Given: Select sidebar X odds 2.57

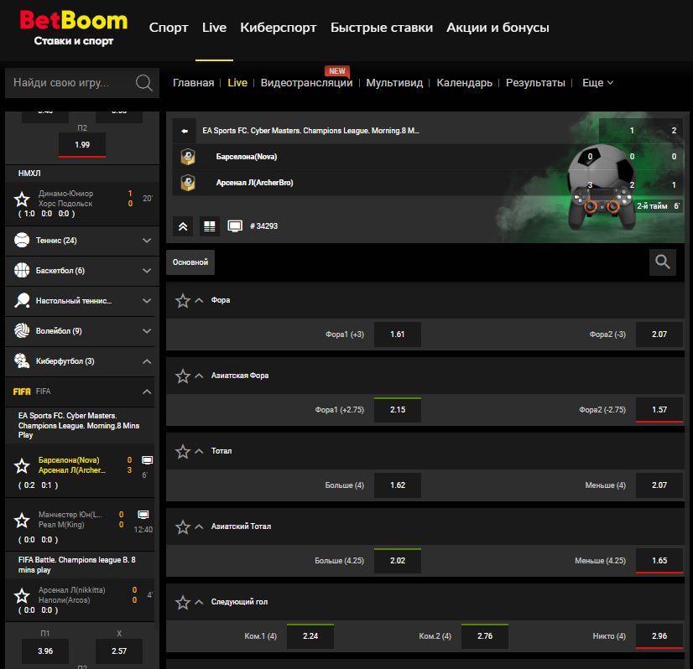Looking at the screenshot, I should point(119,651).
